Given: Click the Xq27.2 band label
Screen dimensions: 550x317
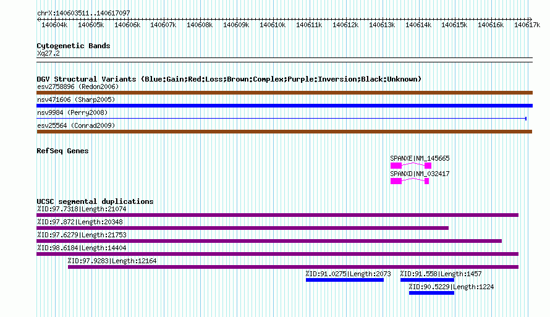Looking at the screenshot, I should tap(48, 53).
